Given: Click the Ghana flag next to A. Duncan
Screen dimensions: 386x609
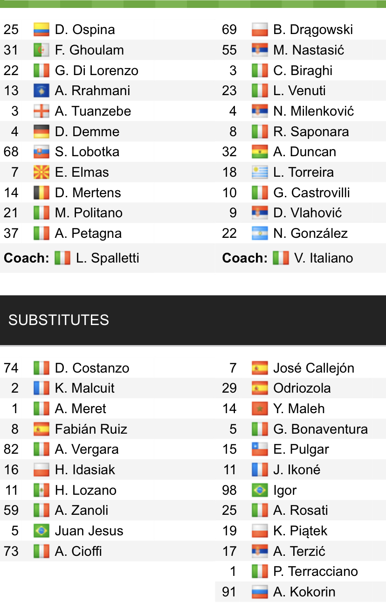Looking at the screenshot, I should tap(260, 152).
